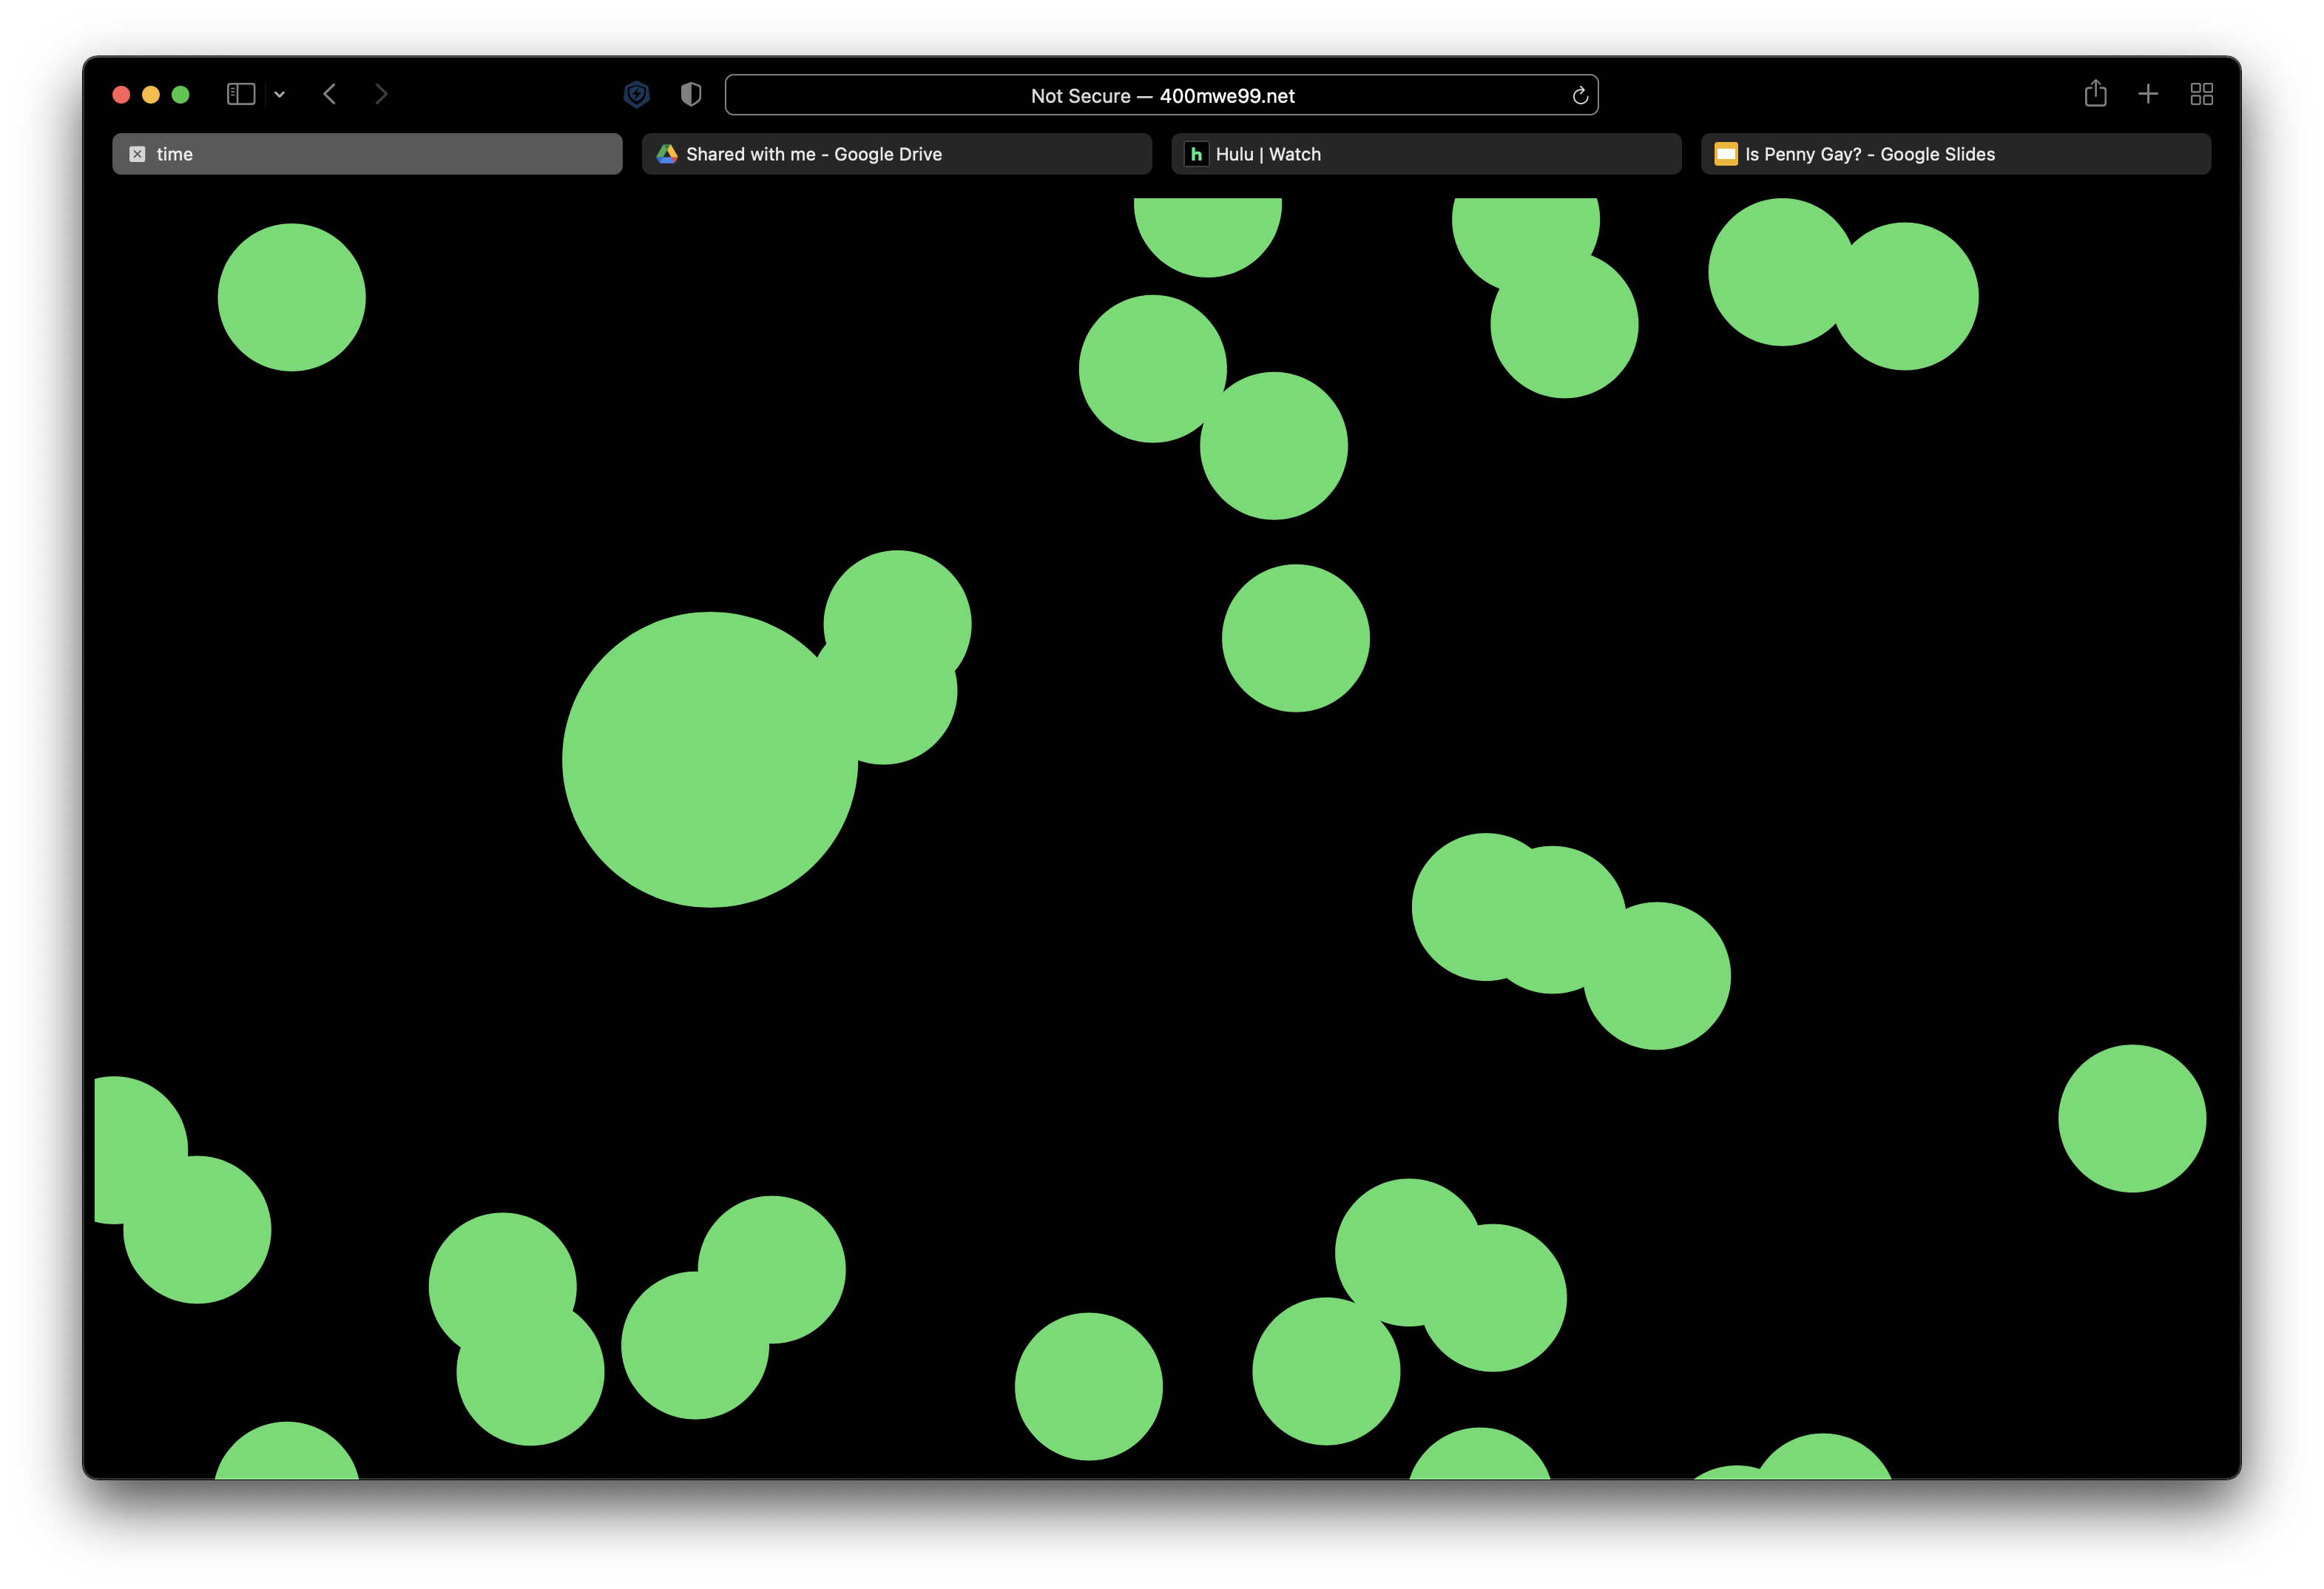Screen dimensions: 2324x1589
Task: Click the largest green circle on the page
Action: 710,760
